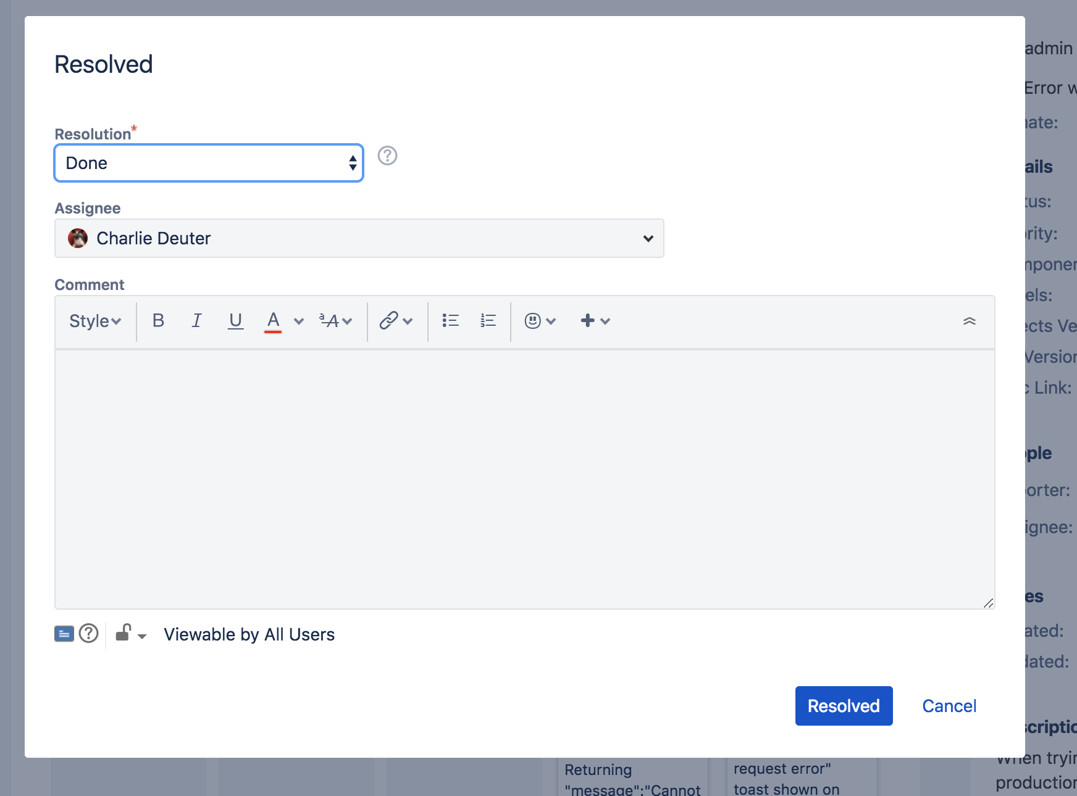
Task: Open the Assignee dropdown Charlie Deuter
Action: 359,238
